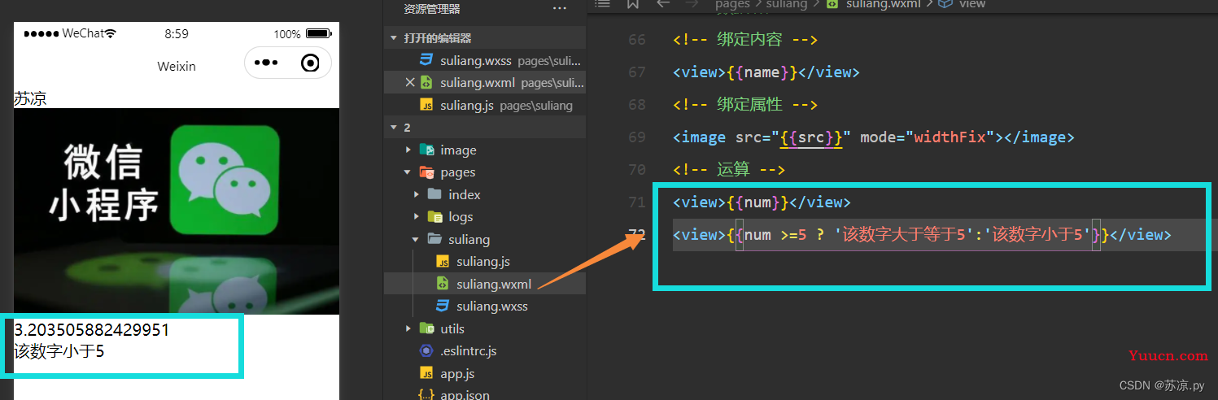Screen dimensions: 1218x400
Task: Collapse the pages folder arrow
Action: pos(408,172)
